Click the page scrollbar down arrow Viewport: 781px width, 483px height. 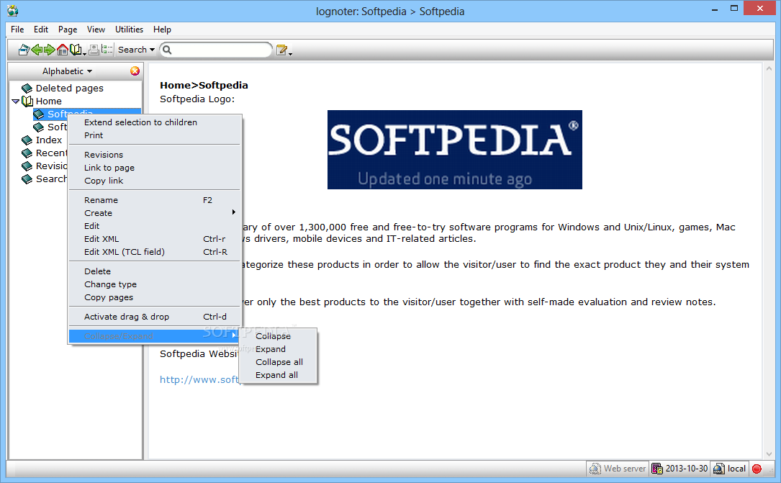[769, 453]
